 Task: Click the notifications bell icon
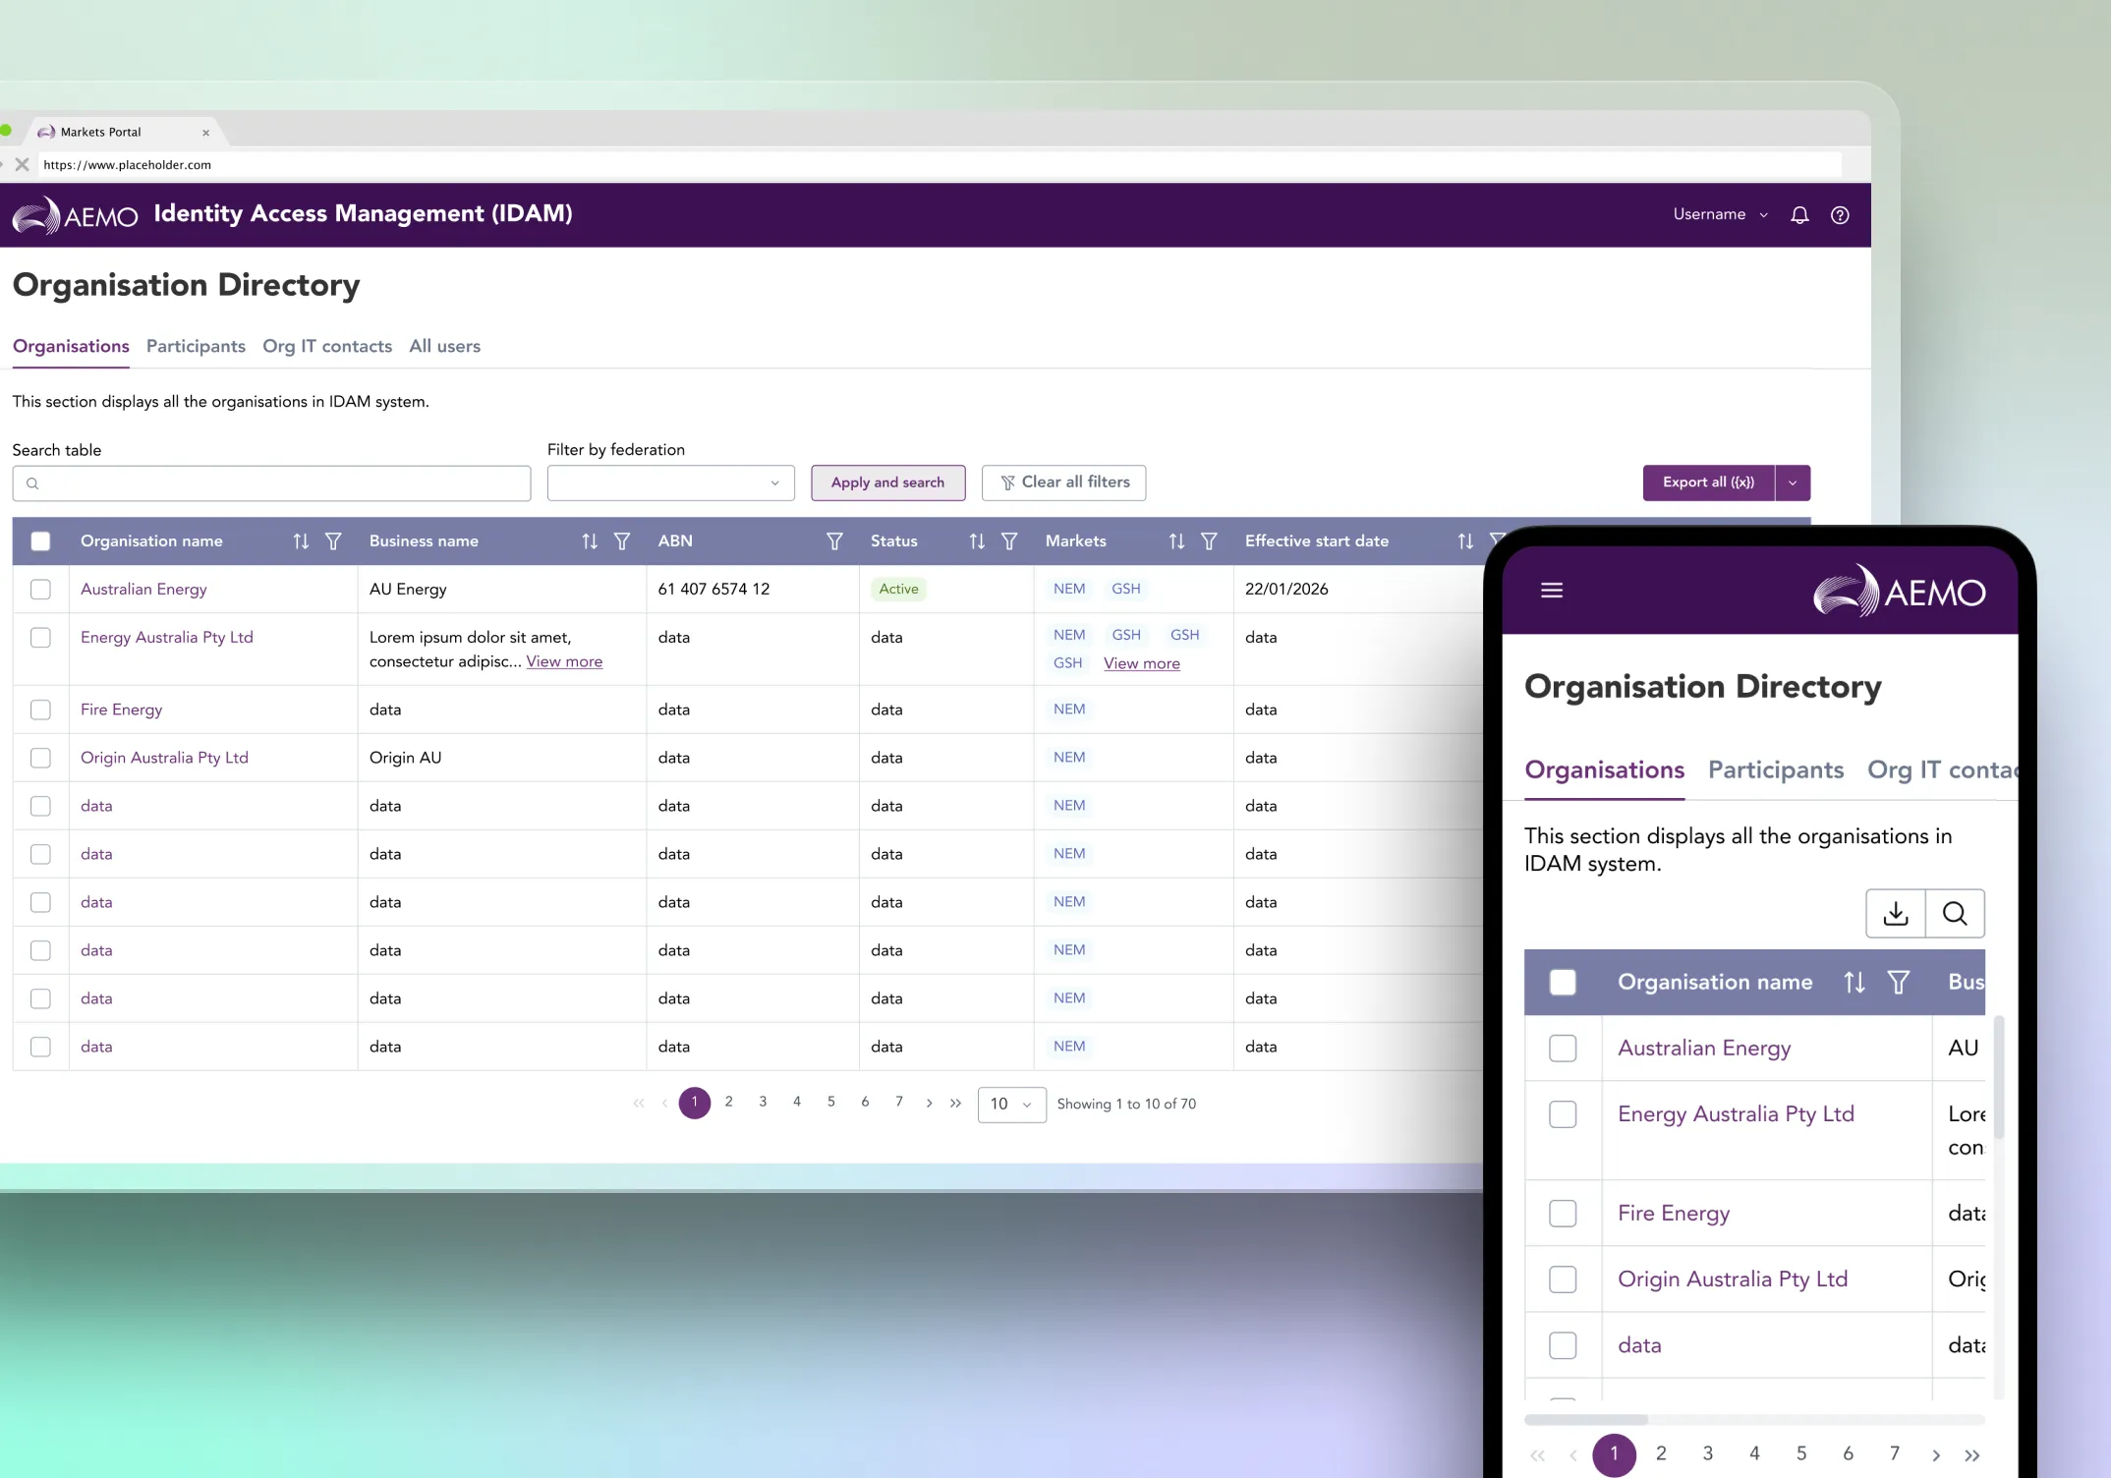pyautogui.click(x=1799, y=215)
